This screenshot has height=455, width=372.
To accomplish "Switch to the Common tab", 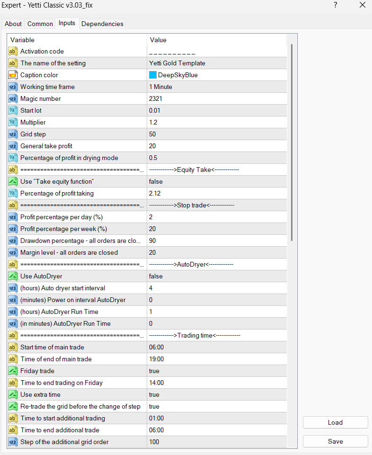I will point(40,24).
